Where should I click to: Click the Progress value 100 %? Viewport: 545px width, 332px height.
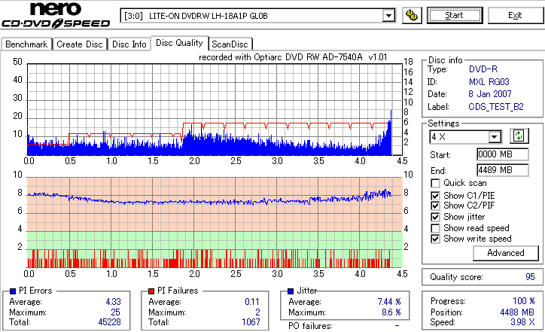pos(524,301)
